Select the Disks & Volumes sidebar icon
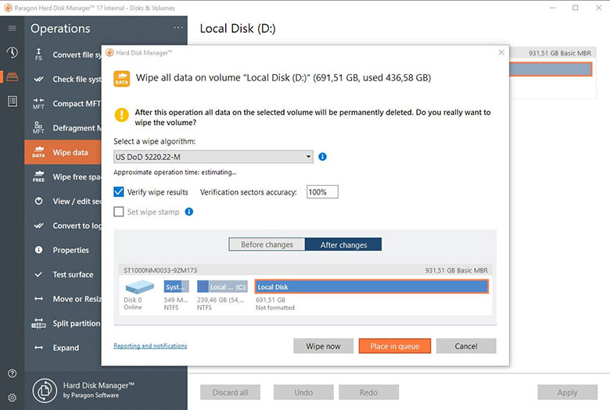This screenshot has height=410, width=610. [12, 77]
